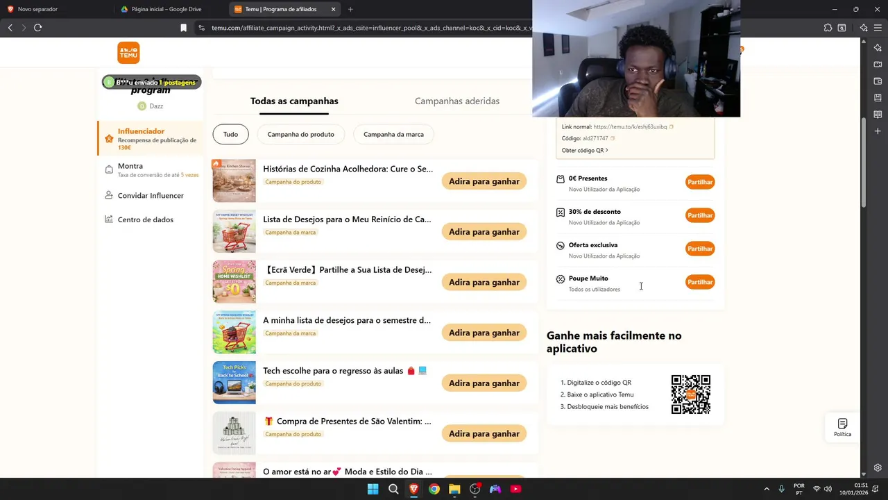Select the Tudo filter chip
Image resolution: width=888 pixels, height=500 pixels.
230,134
